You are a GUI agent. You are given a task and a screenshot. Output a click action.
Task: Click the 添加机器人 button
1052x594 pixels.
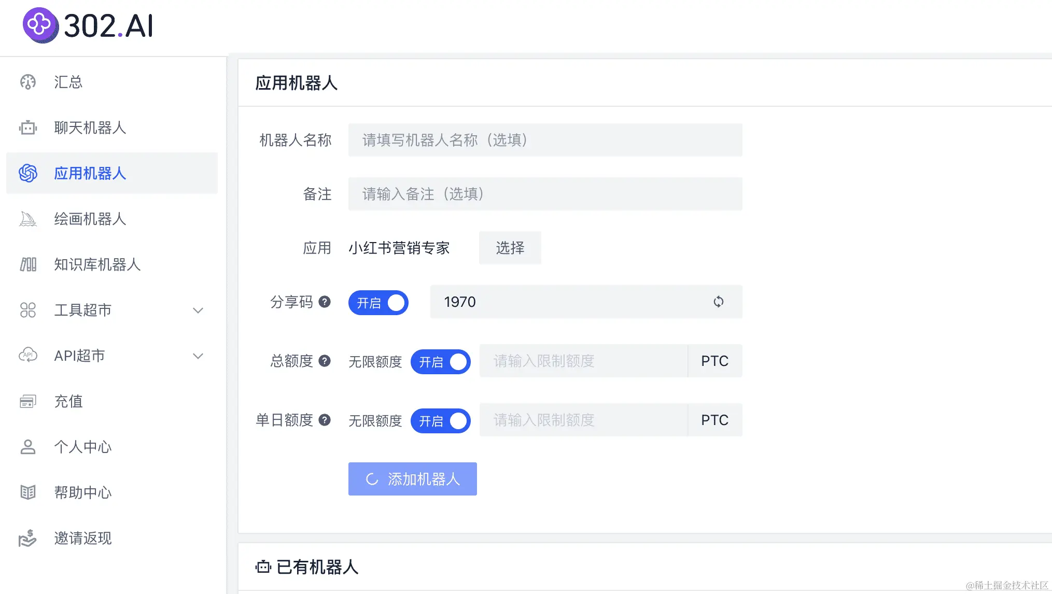pos(413,479)
